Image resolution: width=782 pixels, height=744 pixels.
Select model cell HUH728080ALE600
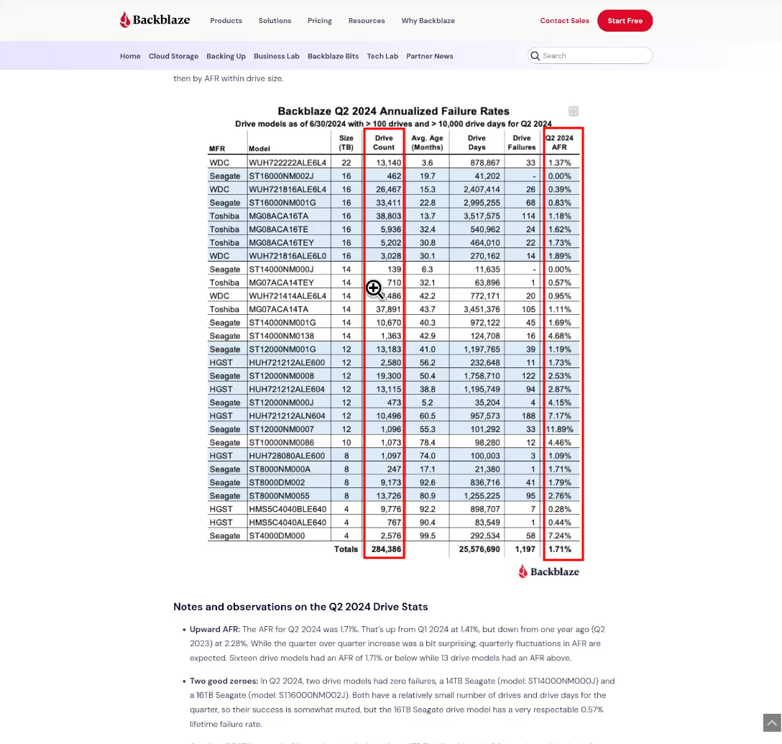tap(287, 455)
